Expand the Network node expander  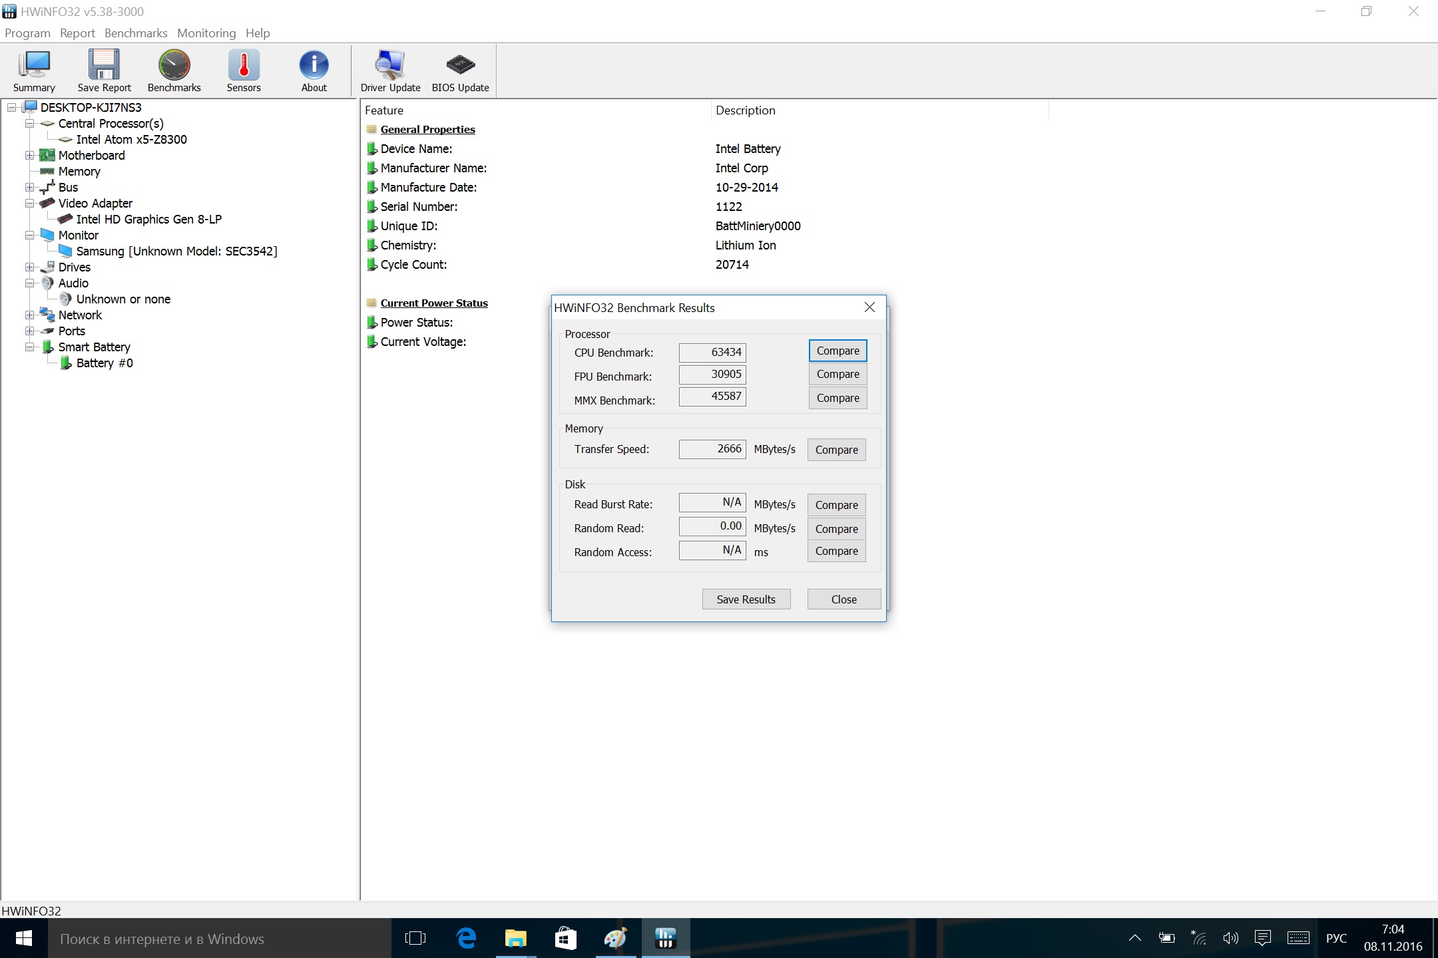click(x=29, y=315)
